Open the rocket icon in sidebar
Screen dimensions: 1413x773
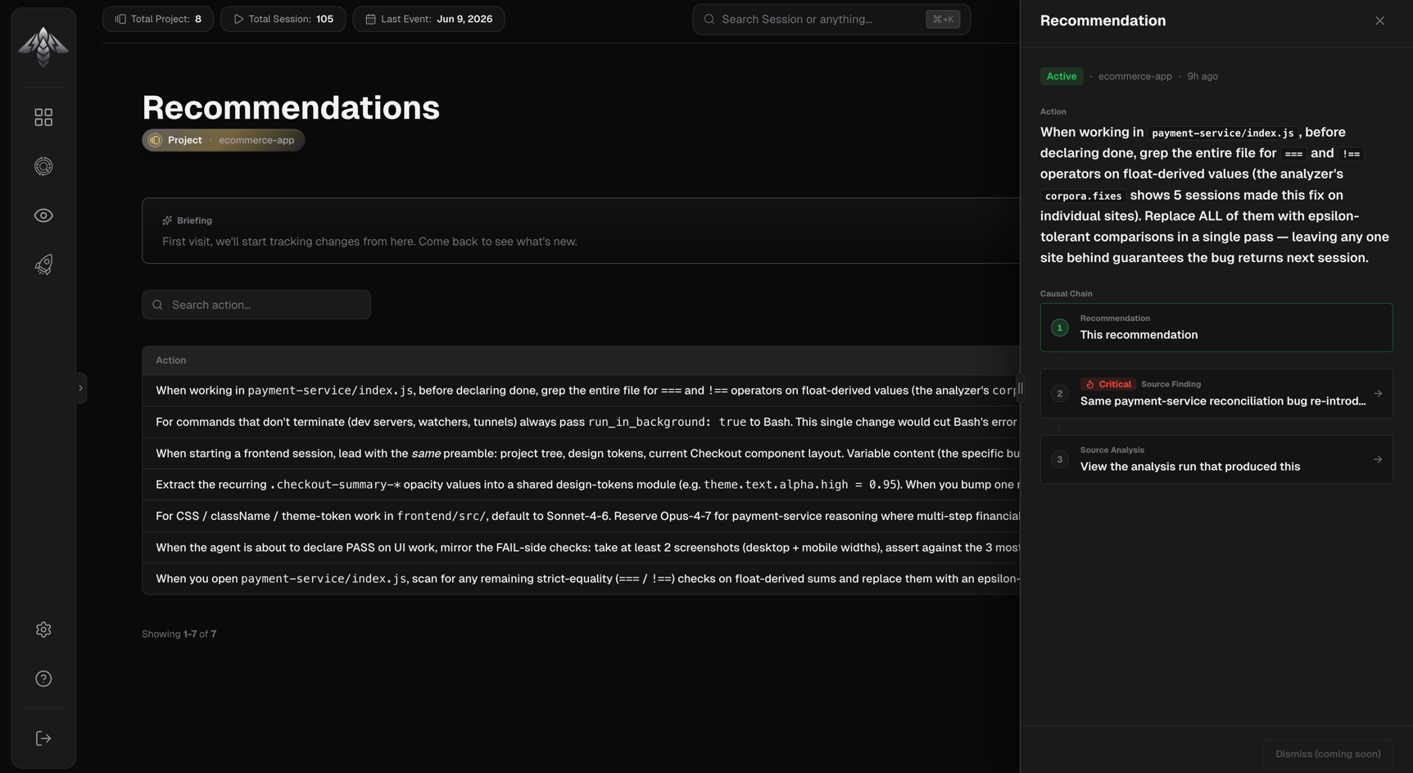coord(43,264)
